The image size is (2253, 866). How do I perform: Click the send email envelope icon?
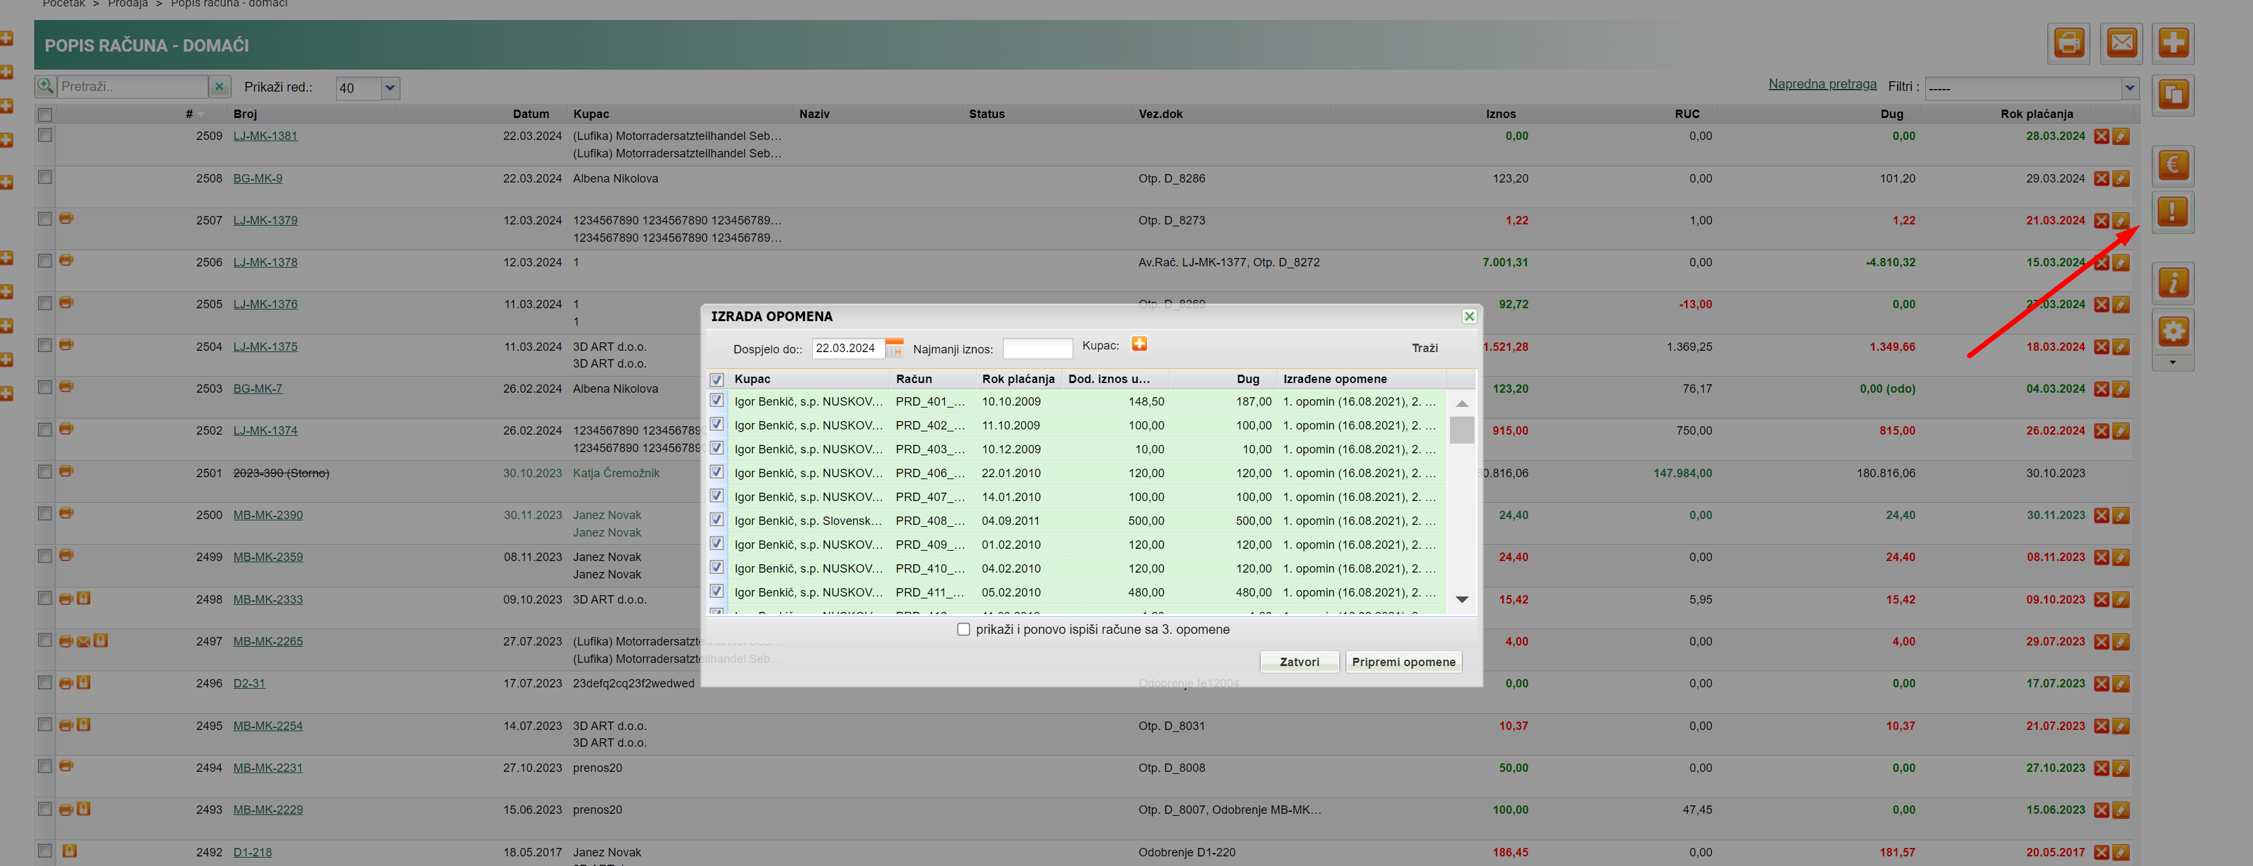(x=2121, y=43)
